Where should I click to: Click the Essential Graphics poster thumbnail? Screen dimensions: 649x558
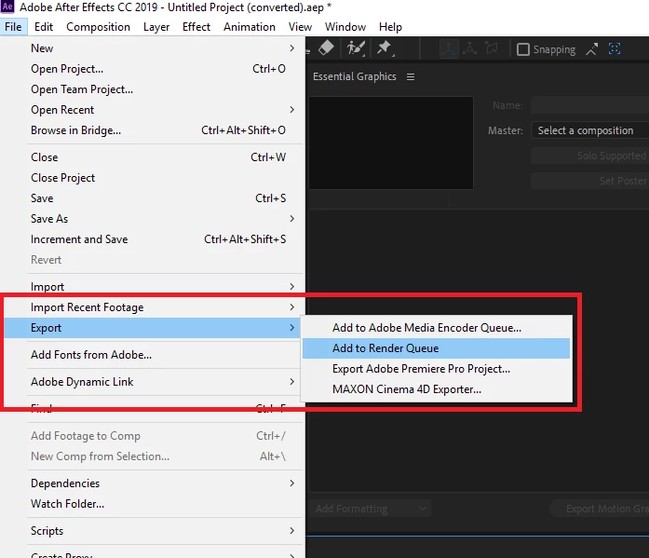click(391, 143)
